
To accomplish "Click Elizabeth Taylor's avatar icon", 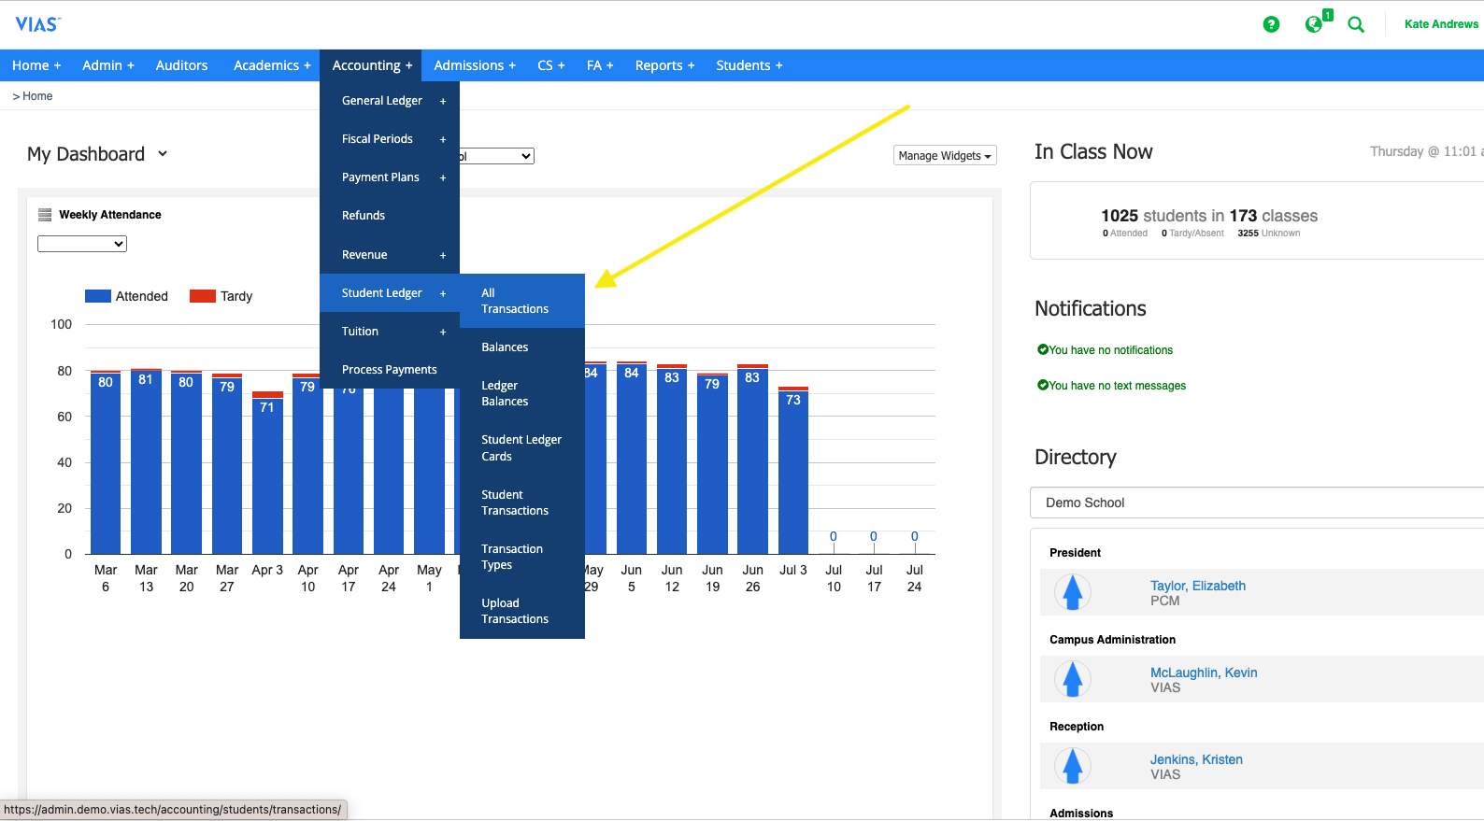I will pos(1073,592).
